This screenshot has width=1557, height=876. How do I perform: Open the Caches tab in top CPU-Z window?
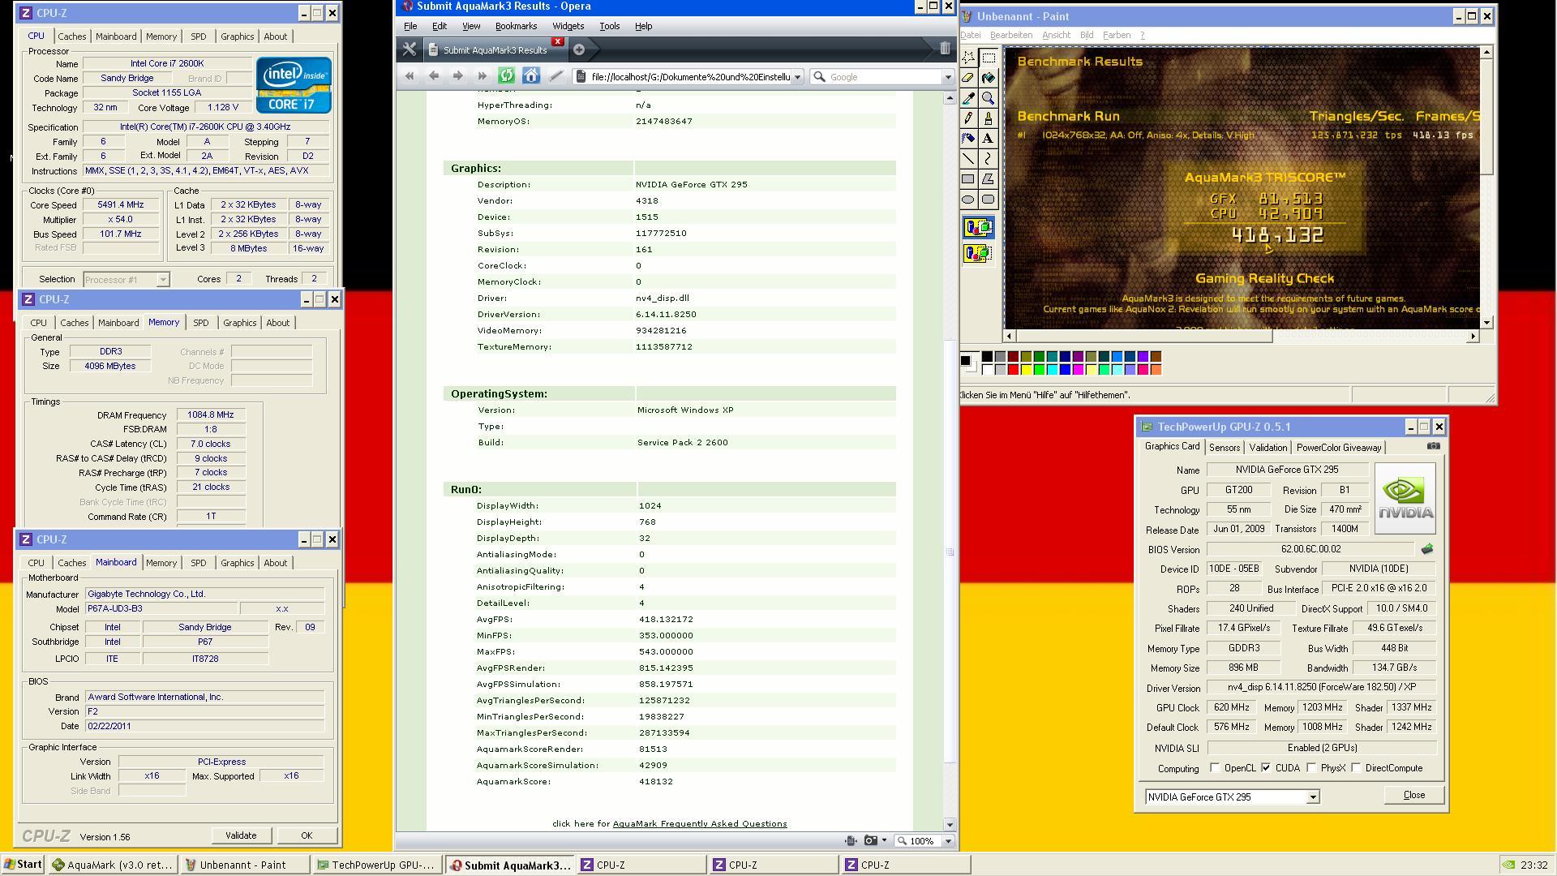tap(71, 36)
